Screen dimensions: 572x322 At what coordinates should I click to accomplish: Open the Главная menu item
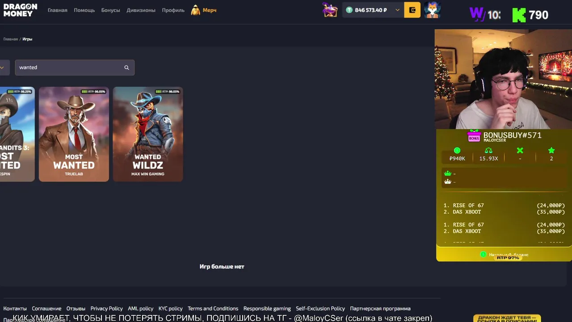(x=58, y=10)
